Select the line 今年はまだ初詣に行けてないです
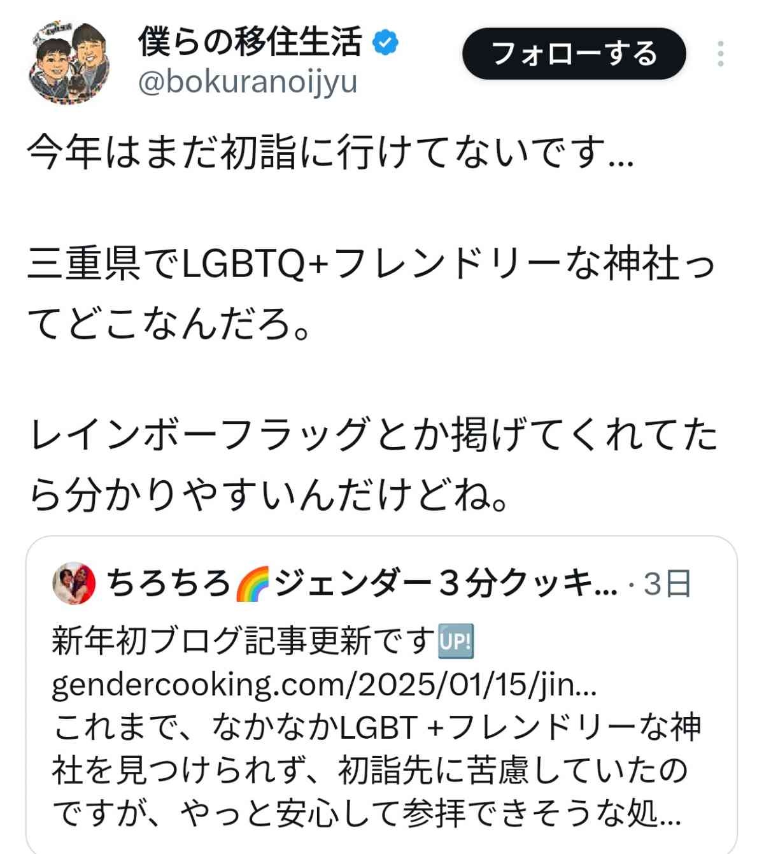 330,154
